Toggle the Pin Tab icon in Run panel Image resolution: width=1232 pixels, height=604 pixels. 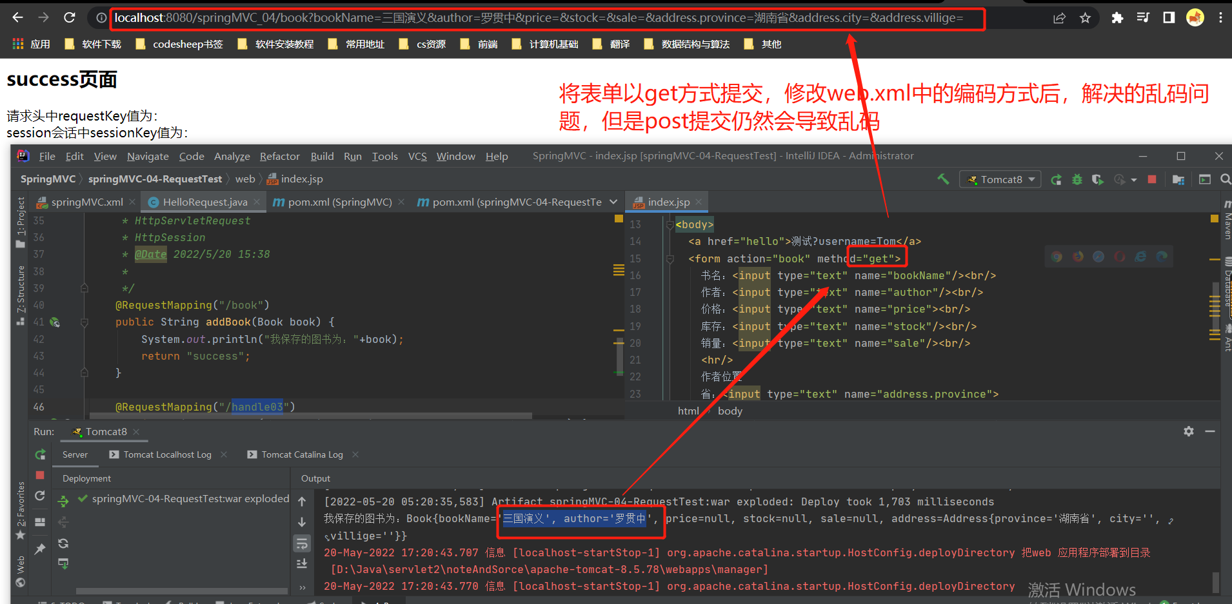point(40,549)
